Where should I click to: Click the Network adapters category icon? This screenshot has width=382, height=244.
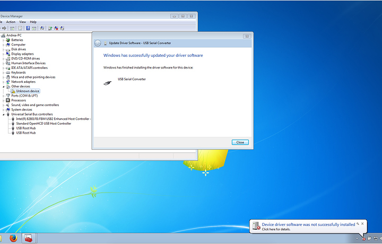point(8,82)
